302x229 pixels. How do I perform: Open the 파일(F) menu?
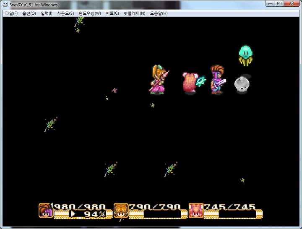(x=11, y=13)
